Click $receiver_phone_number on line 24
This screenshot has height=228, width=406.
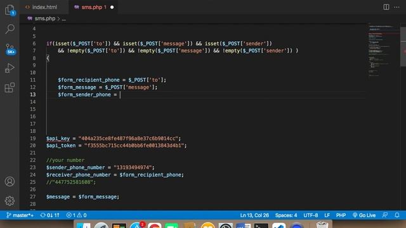tap(79, 175)
